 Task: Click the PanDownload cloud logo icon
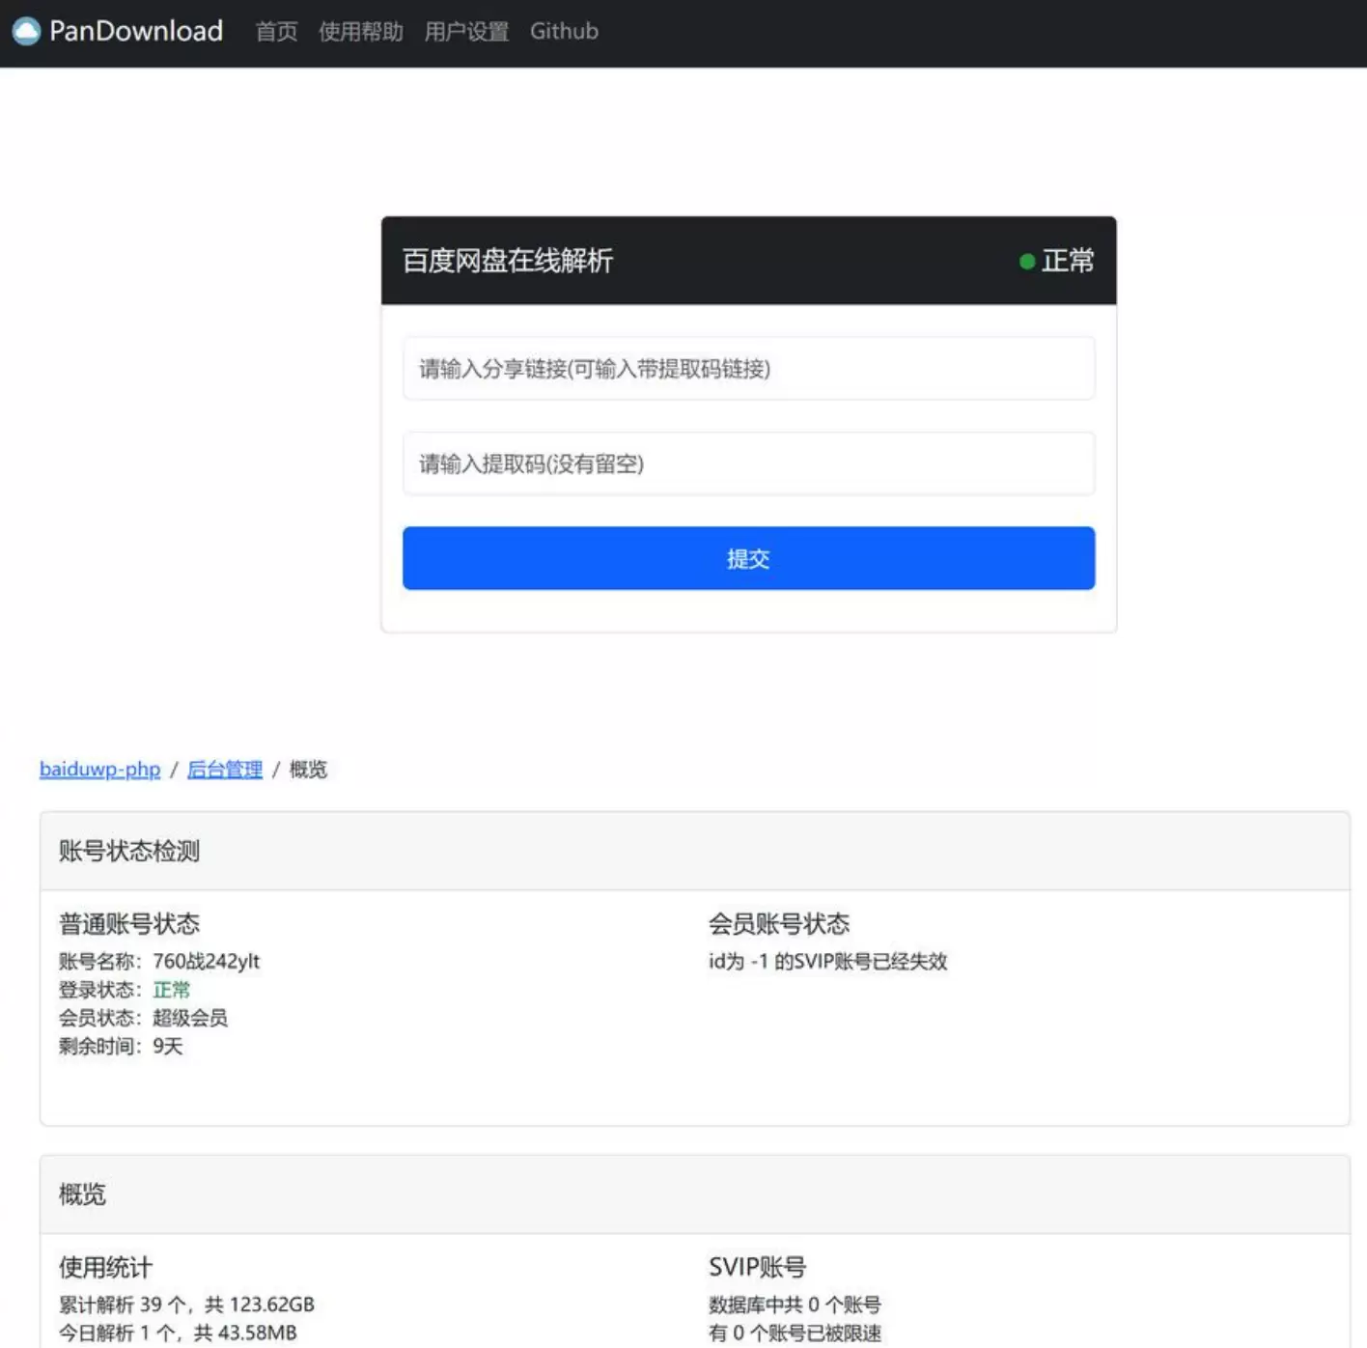(26, 31)
